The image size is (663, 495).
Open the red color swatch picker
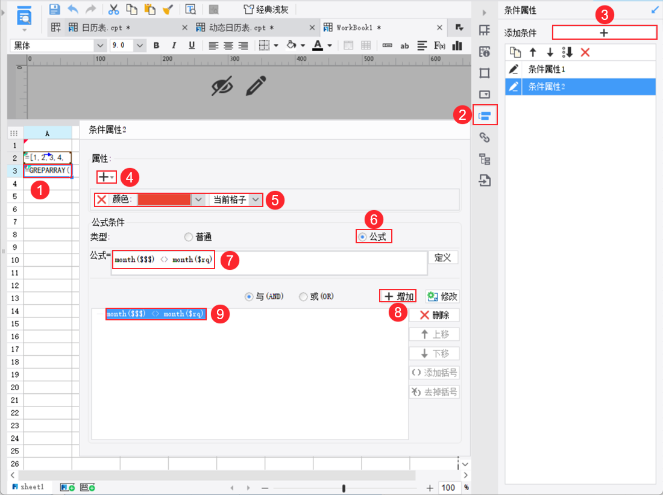[163, 199]
